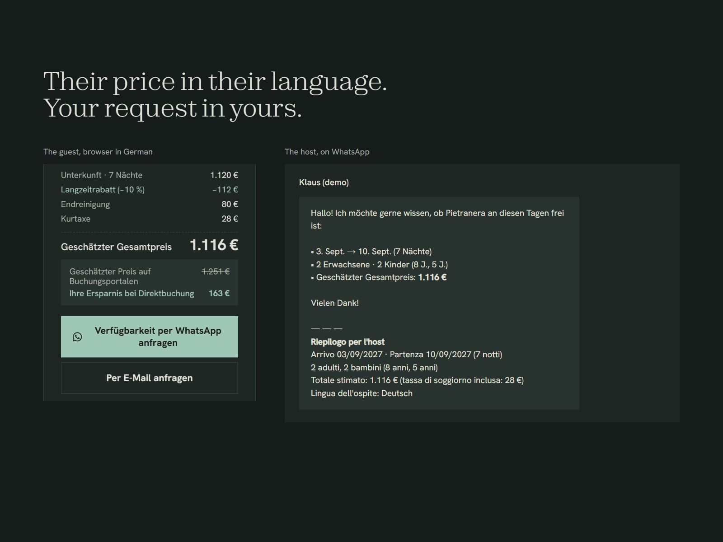Screen dimensions: 723x542
Task: Click '2 Erwachsene · 2 Kinder' bullet
Action: [380, 265]
